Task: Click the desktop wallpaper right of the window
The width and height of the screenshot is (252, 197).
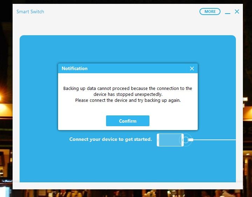Action: [247, 105]
